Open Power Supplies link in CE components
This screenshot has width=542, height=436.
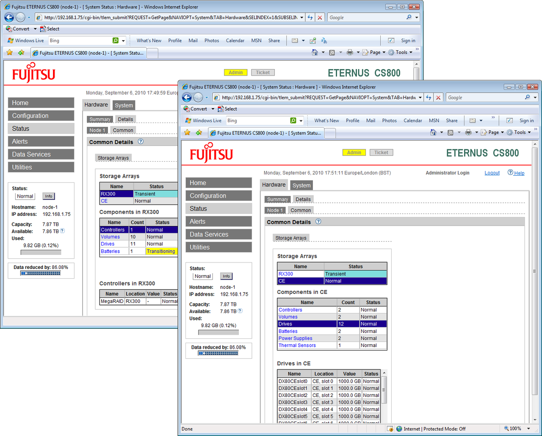295,338
